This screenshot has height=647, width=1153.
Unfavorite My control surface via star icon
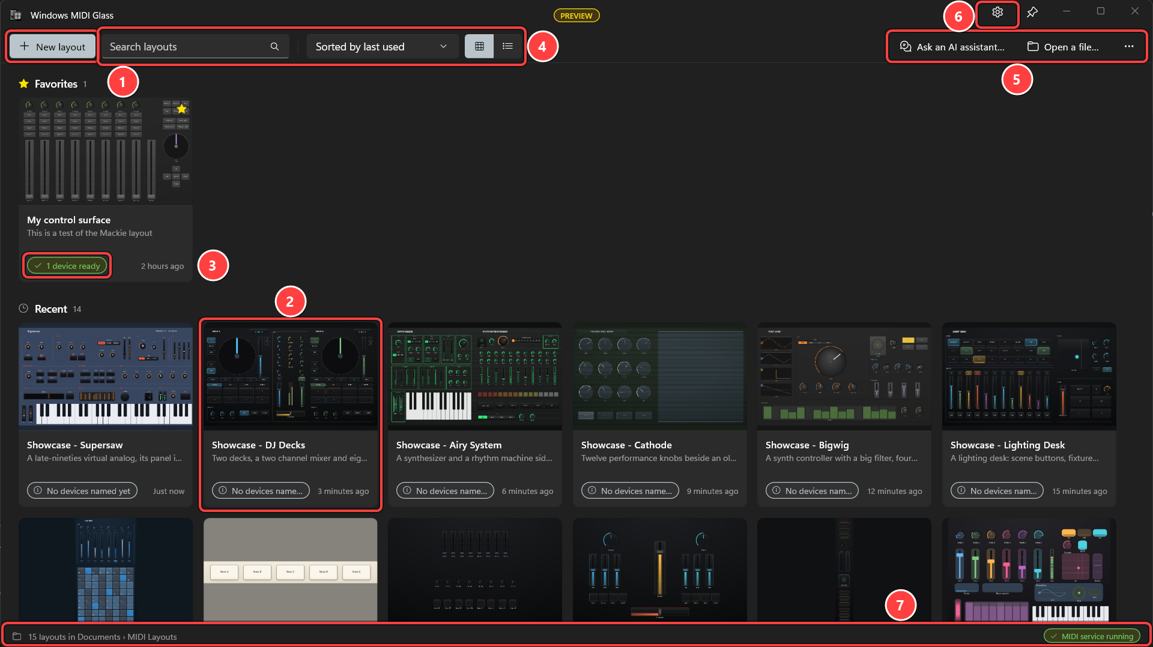point(181,109)
